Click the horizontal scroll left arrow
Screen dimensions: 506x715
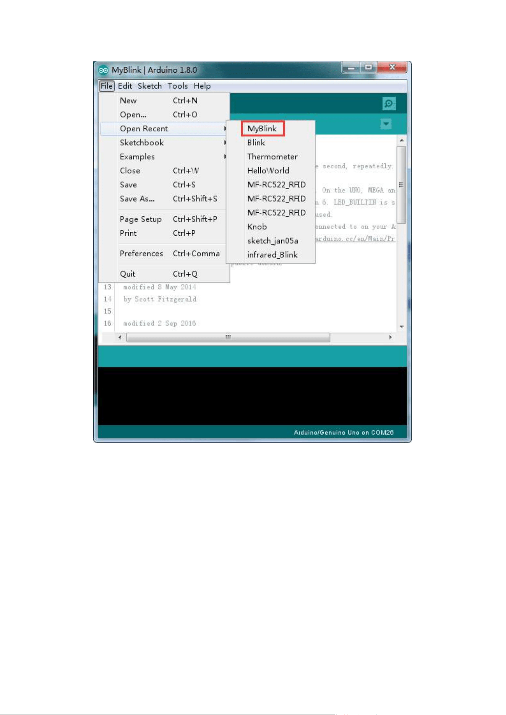(x=120, y=337)
